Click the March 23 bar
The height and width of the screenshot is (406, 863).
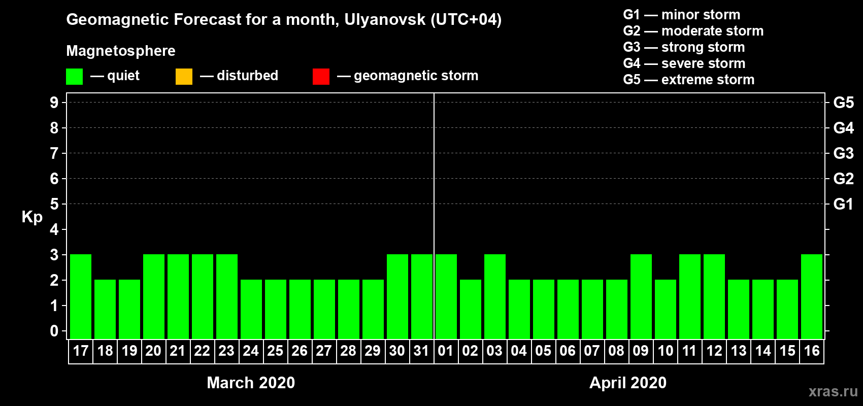click(227, 296)
